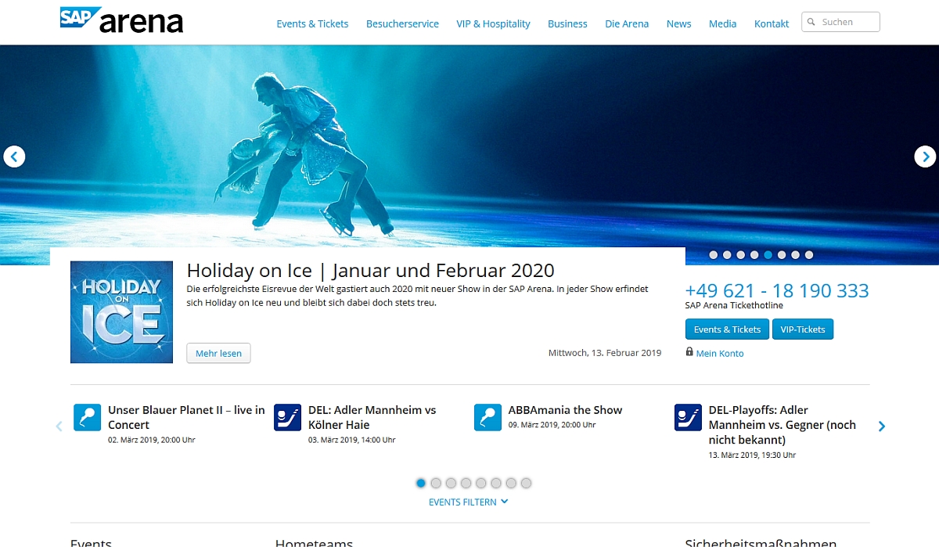Click hockey icon for Adler Mannheim vs Kölner Haie

288,417
